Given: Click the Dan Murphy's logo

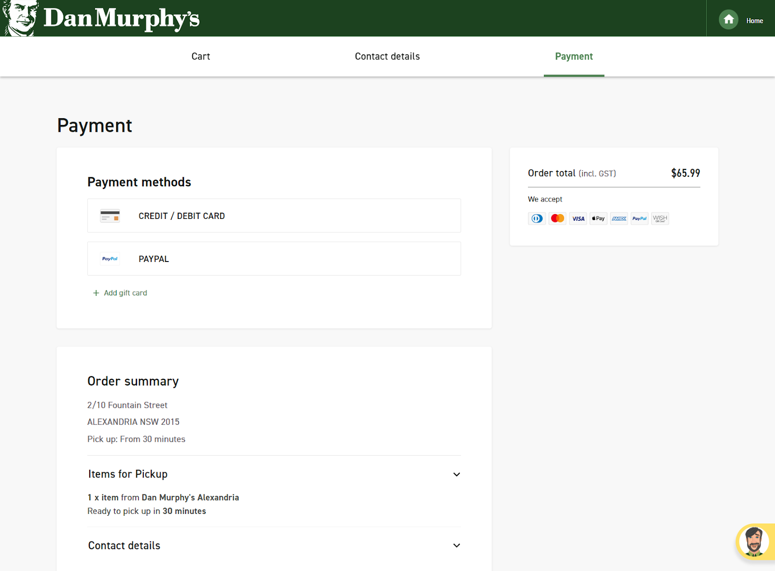Looking at the screenshot, I should 102,18.
